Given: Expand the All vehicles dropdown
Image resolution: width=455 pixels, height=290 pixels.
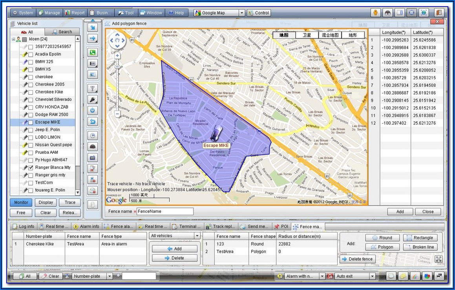Looking at the screenshot, I should click(x=197, y=236).
